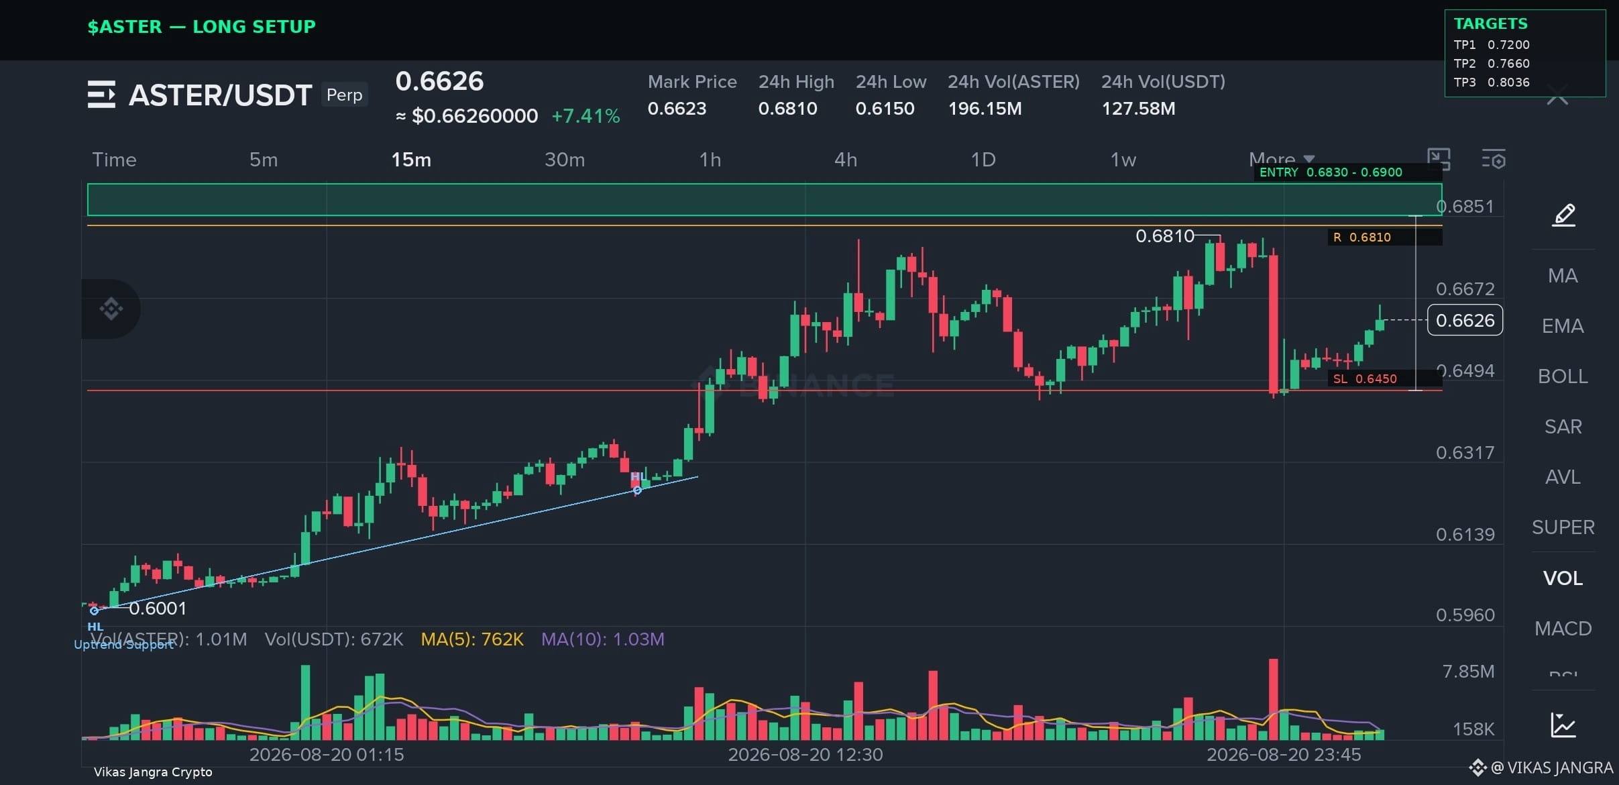Toggle the SUPER indicator

coord(1563,527)
